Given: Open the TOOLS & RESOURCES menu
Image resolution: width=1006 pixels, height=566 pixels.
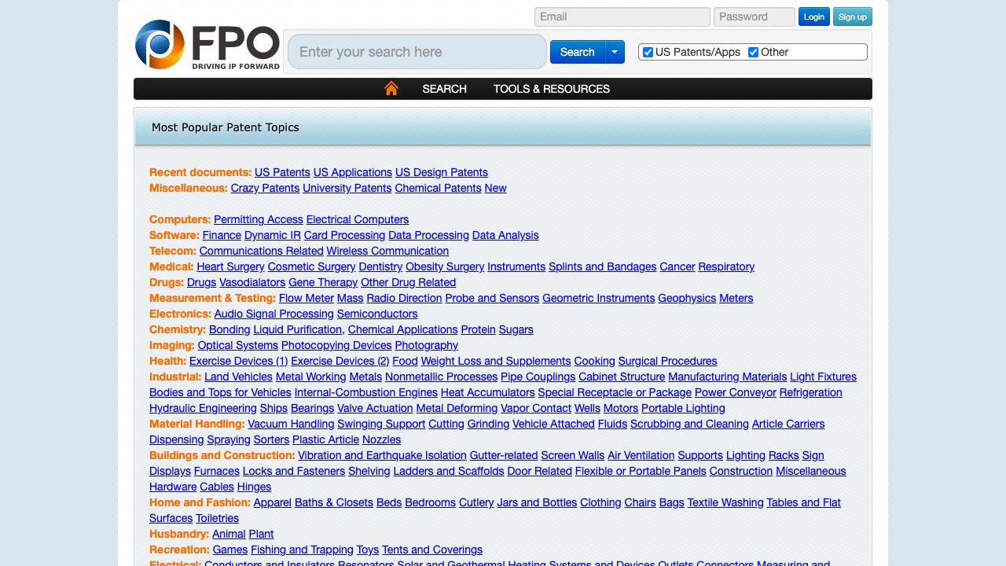Looking at the screenshot, I should click(551, 89).
